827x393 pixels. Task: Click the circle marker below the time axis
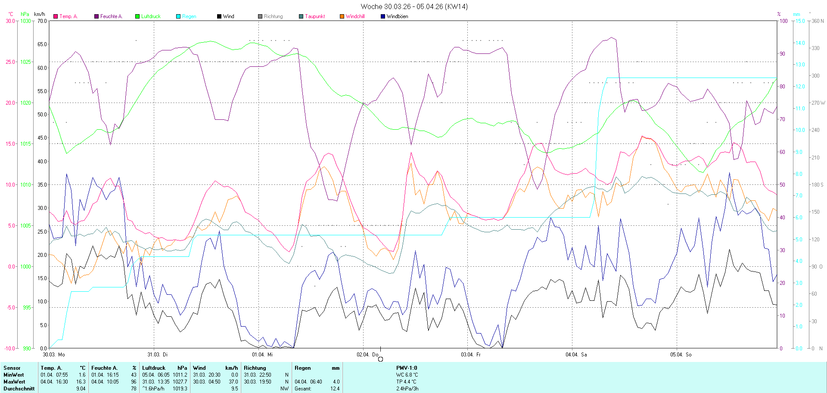[x=380, y=359]
